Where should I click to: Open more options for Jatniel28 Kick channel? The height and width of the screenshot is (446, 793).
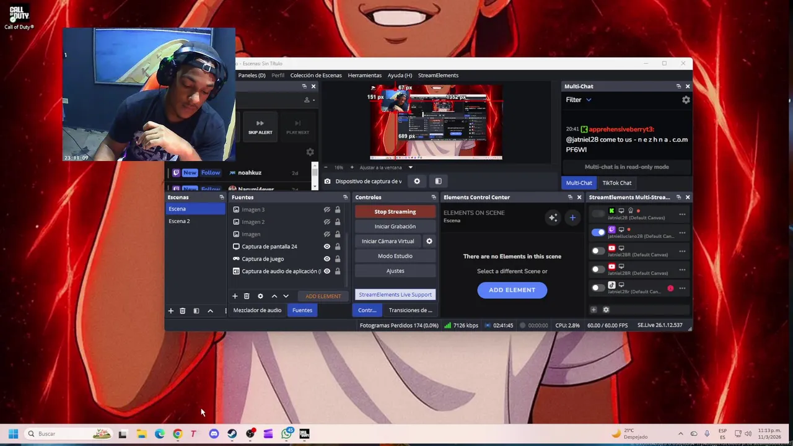pyautogui.click(x=682, y=214)
